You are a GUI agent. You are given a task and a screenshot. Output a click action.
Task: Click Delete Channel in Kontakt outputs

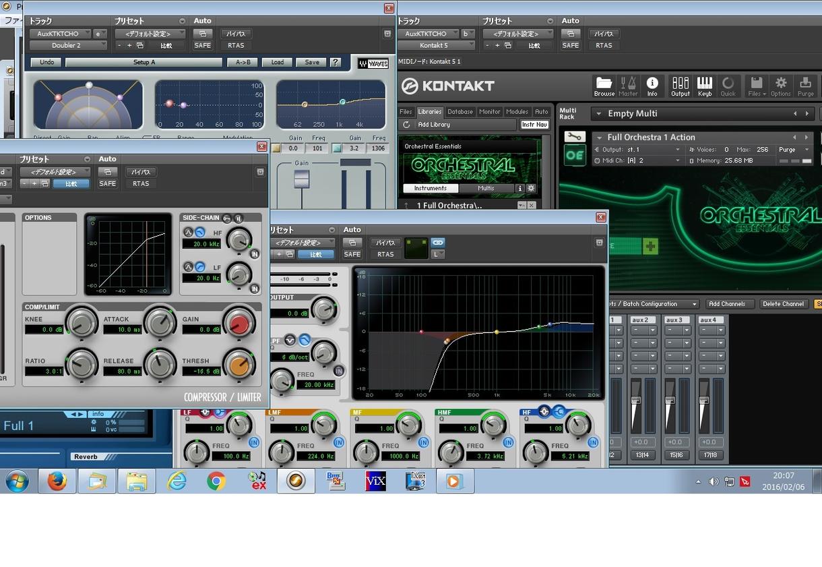click(x=783, y=304)
